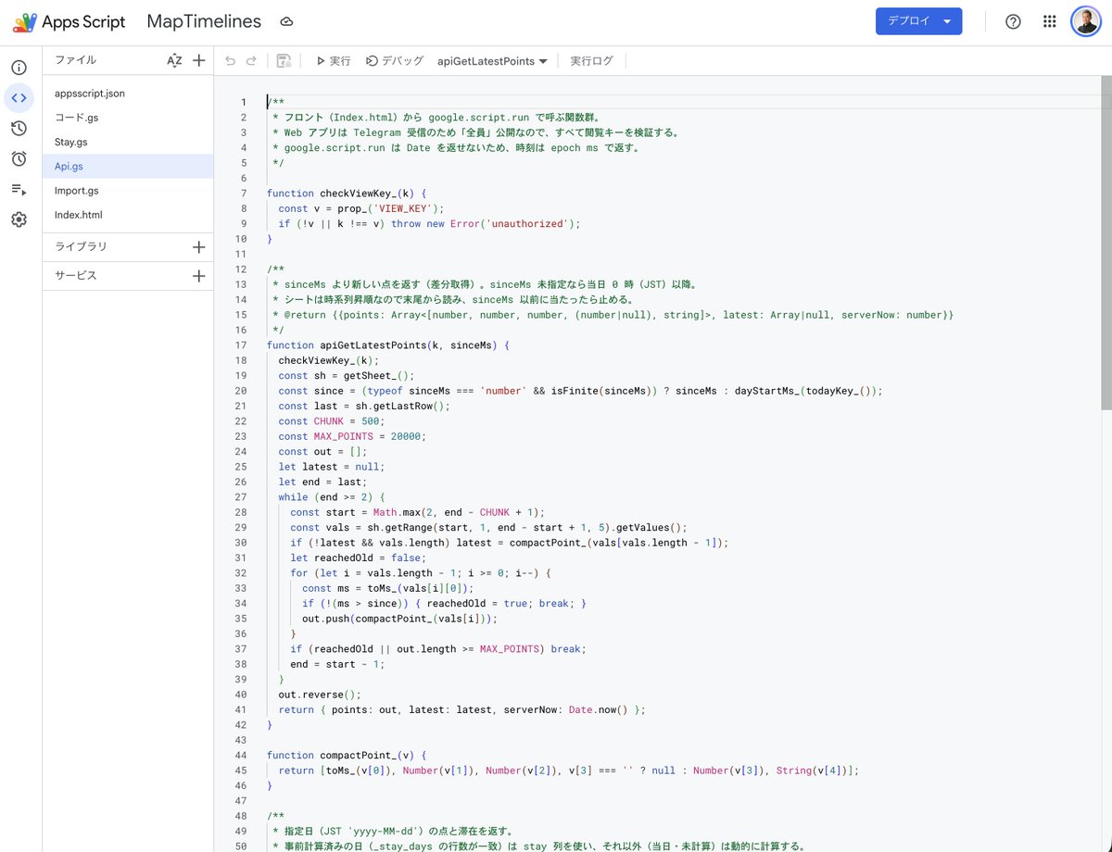The height and width of the screenshot is (852, 1112).
Task: Click 'const last = sh.getLastRow();' line
Action: [x=363, y=406]
